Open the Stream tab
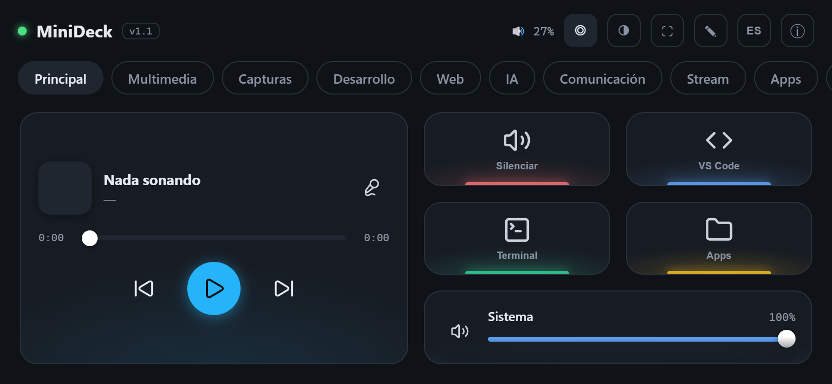 click(708, 78)
